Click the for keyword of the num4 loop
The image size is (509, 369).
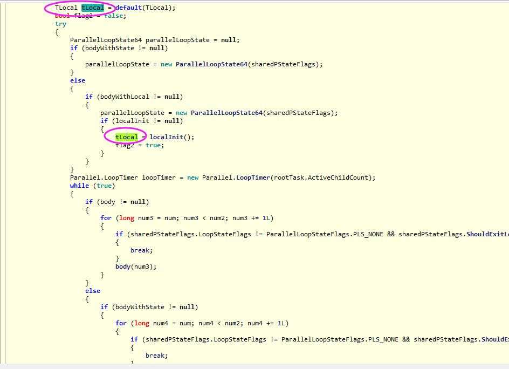click(121, 323)
